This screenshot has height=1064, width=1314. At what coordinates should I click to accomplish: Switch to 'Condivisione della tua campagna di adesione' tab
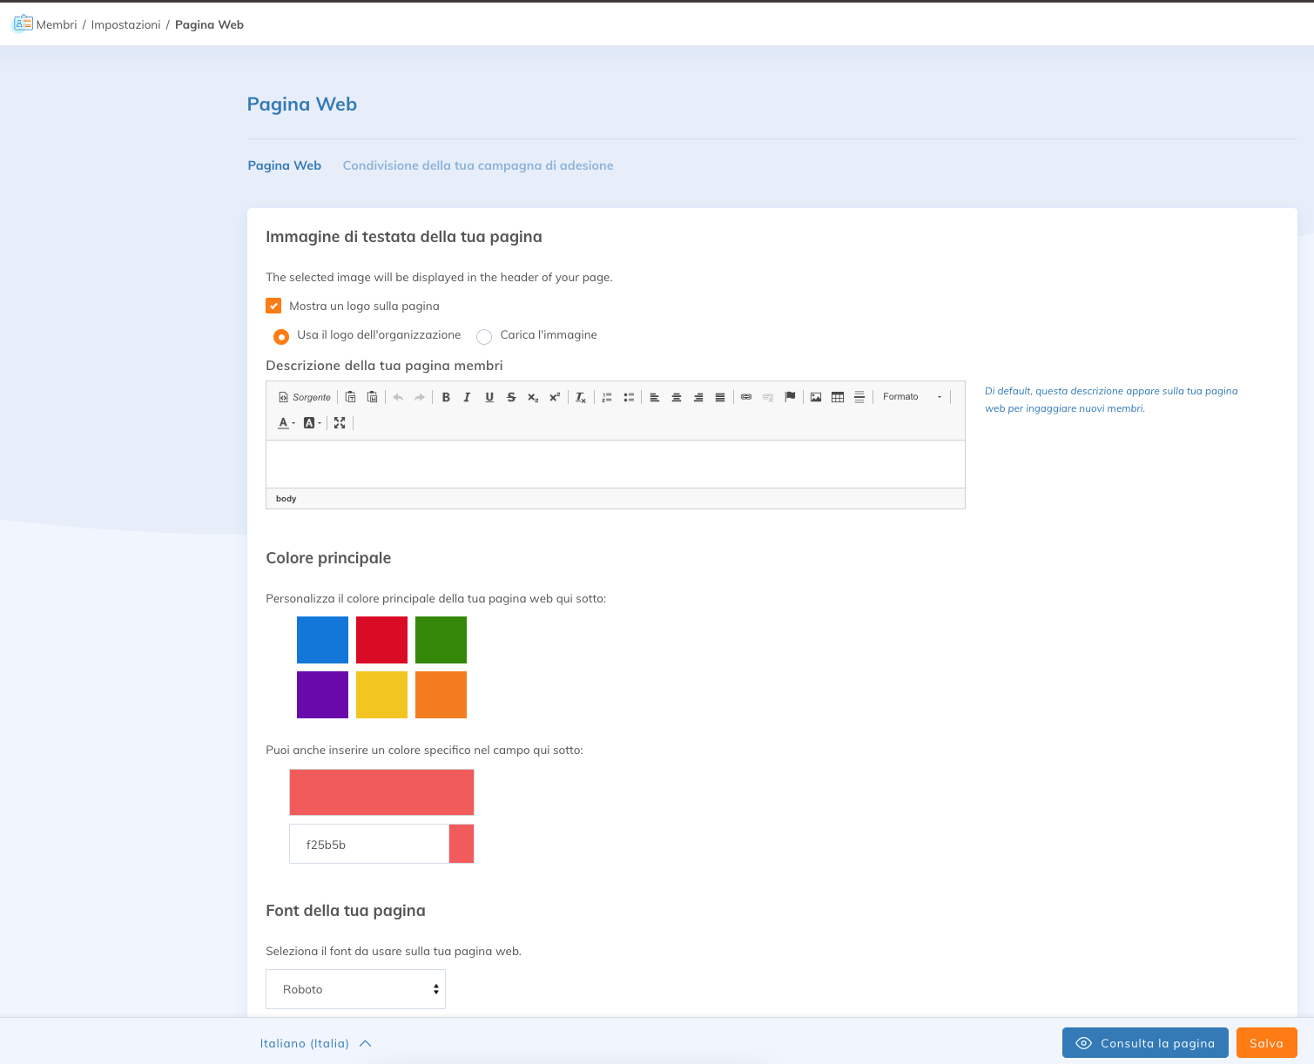pyautogui.click(x=478, y=165)
